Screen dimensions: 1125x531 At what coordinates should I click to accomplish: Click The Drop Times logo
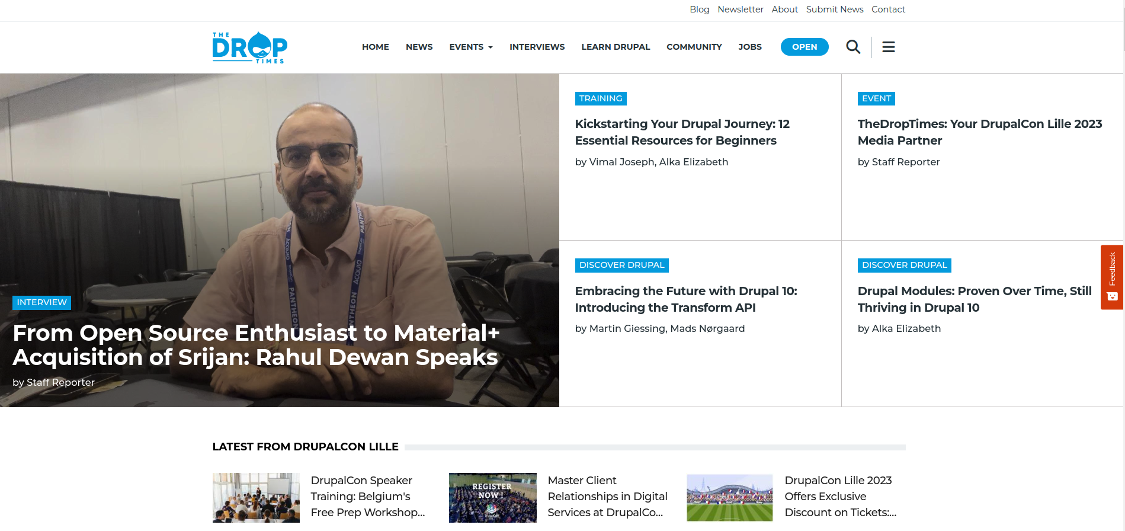[x=249, y=47]
